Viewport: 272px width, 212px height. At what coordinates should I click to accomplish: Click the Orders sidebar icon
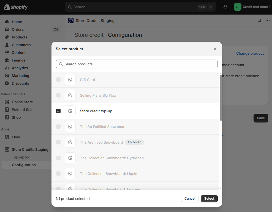[x=7, y=29]
